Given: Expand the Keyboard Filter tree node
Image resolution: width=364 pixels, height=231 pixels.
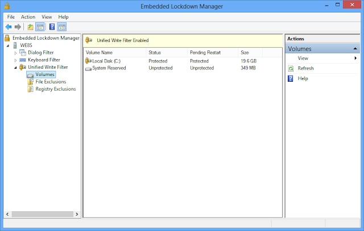Looking at the screenshot, I should coord(15,60).
